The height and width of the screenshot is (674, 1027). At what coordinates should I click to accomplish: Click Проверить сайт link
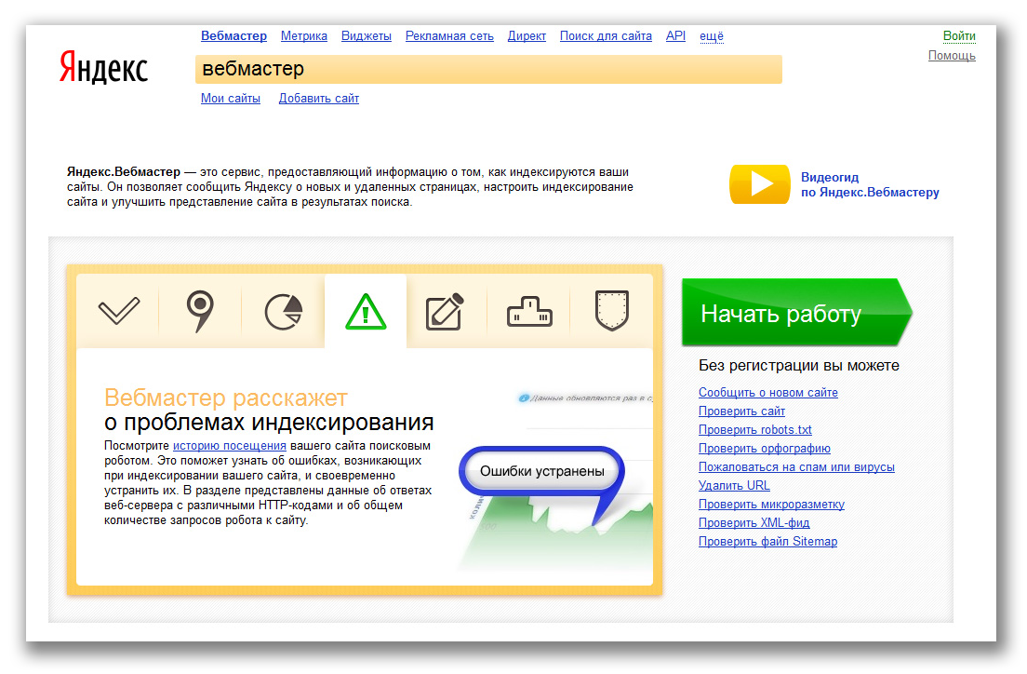pyautogui.click(x=741, y=411)
